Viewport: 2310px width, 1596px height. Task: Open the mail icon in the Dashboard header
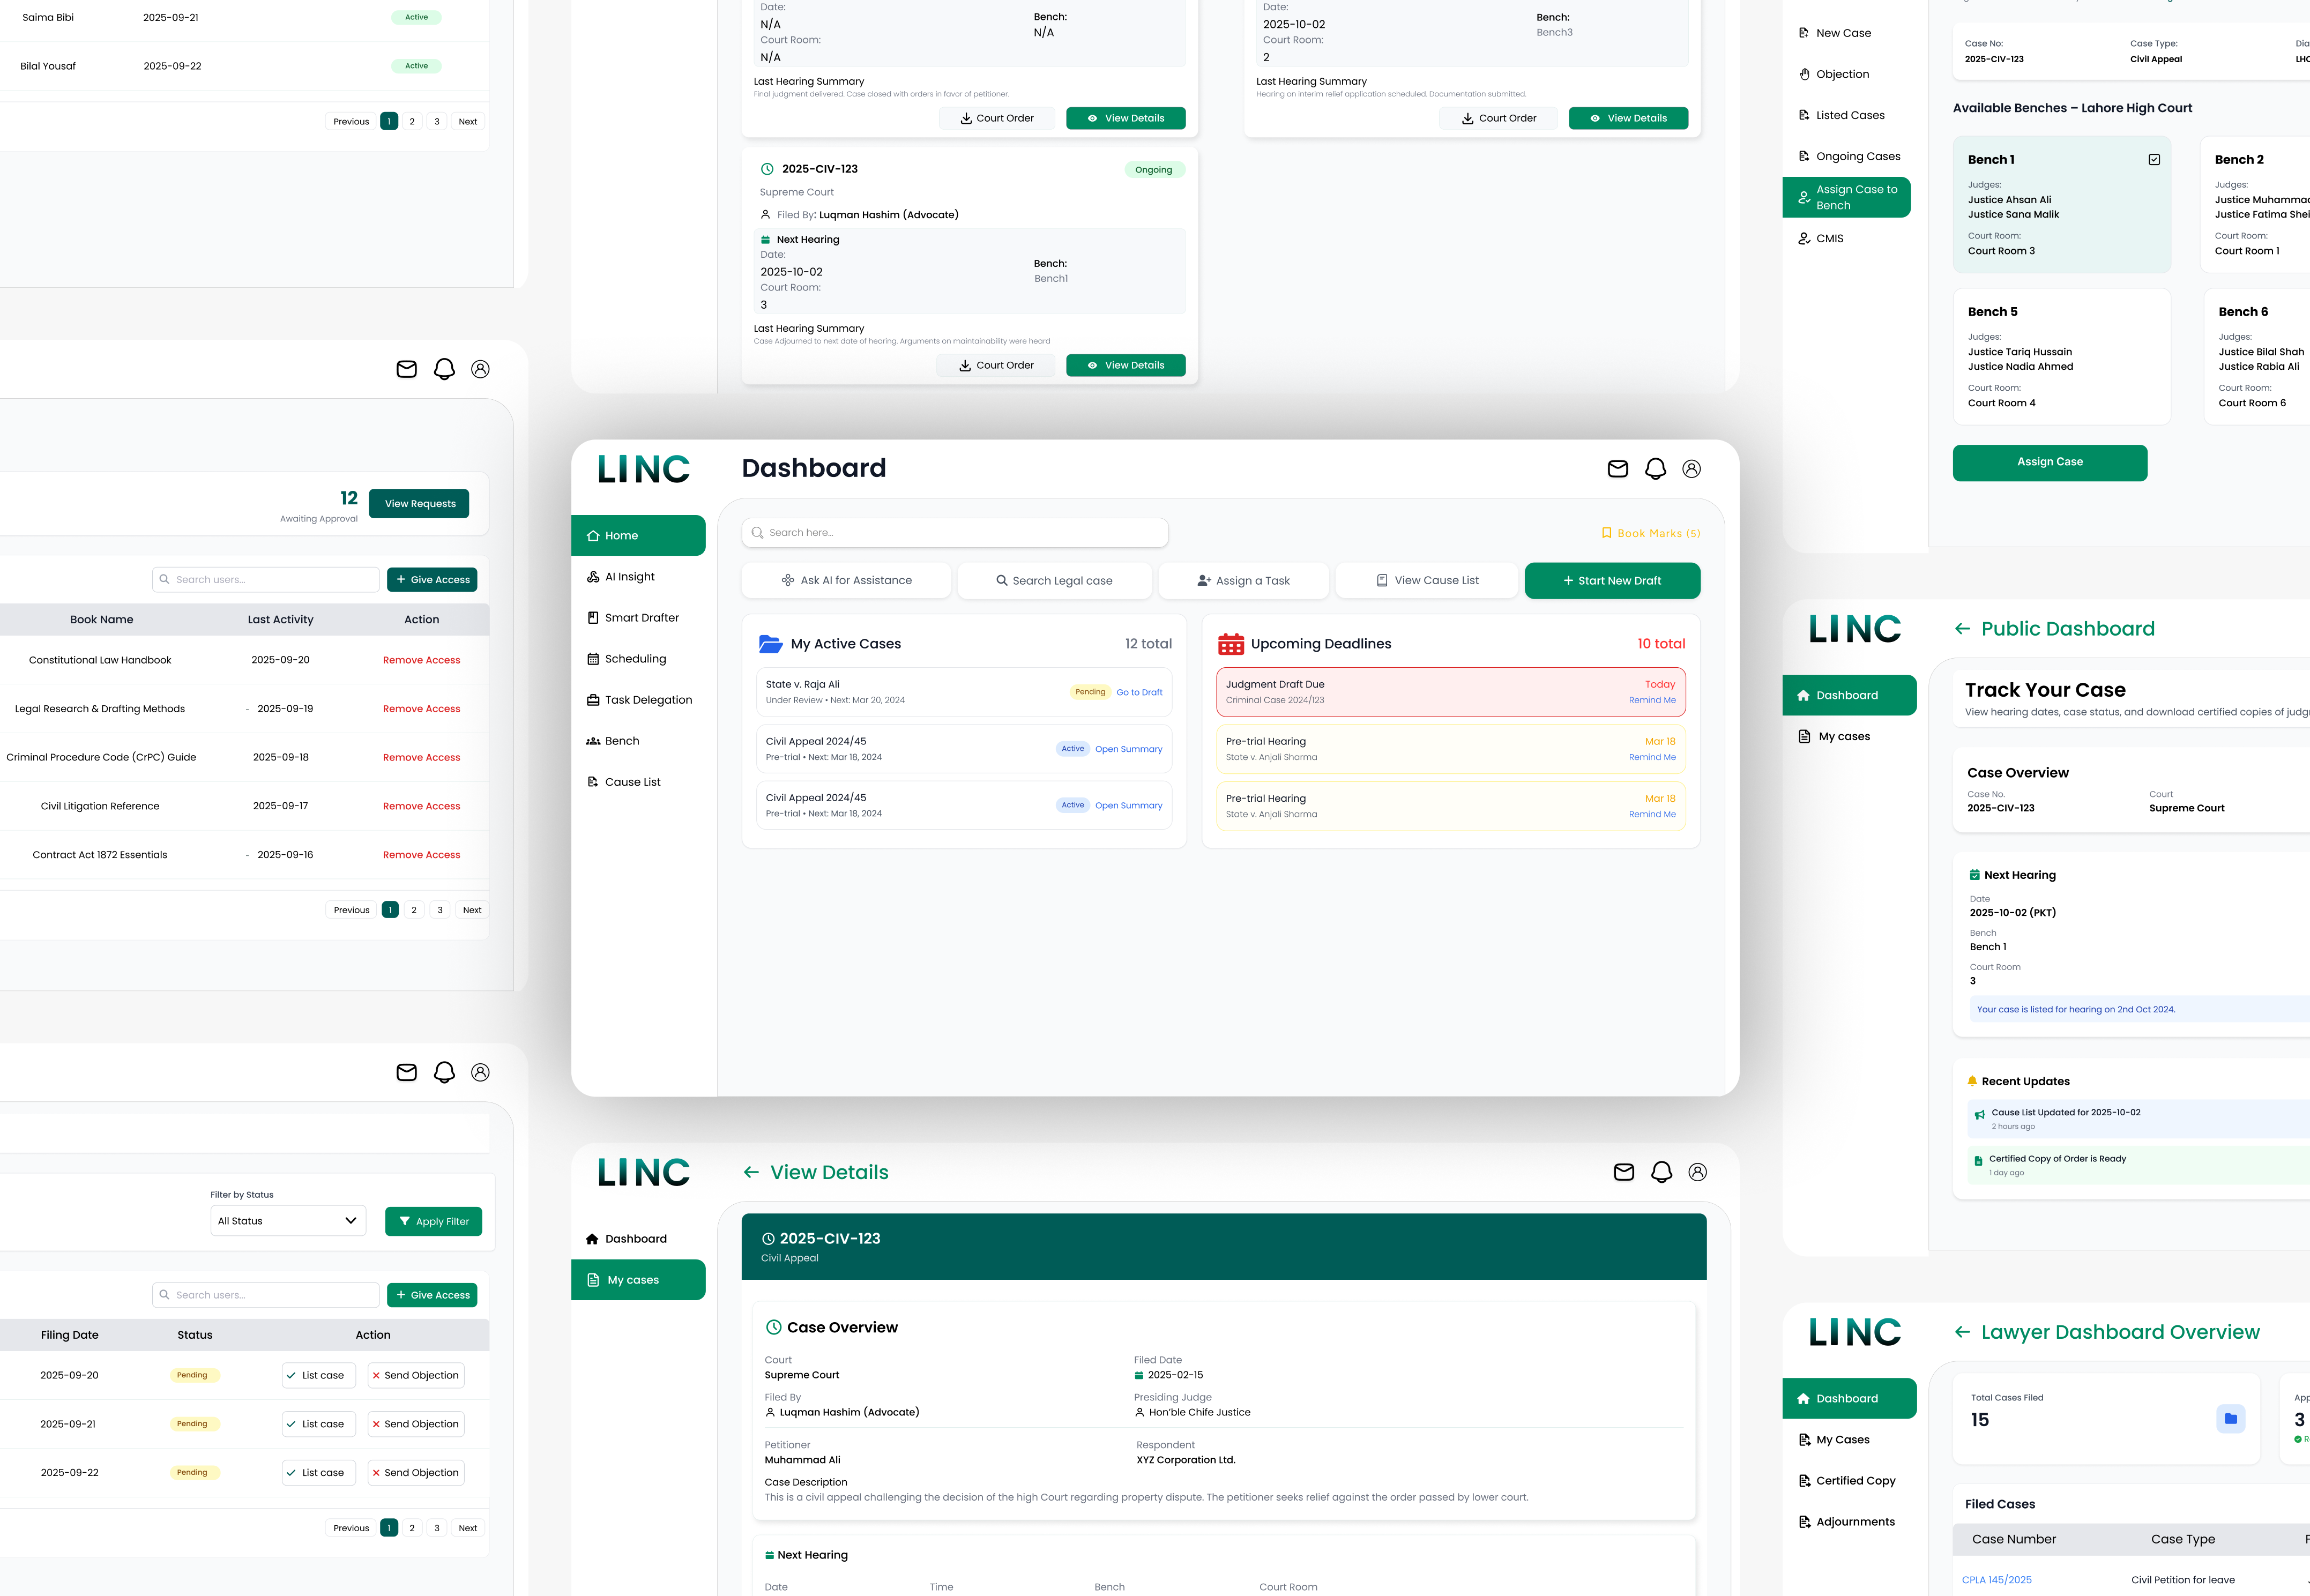(1617, 469)
